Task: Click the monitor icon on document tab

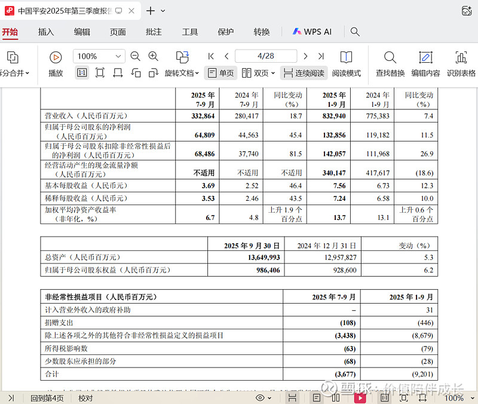Action: [118, 11]
